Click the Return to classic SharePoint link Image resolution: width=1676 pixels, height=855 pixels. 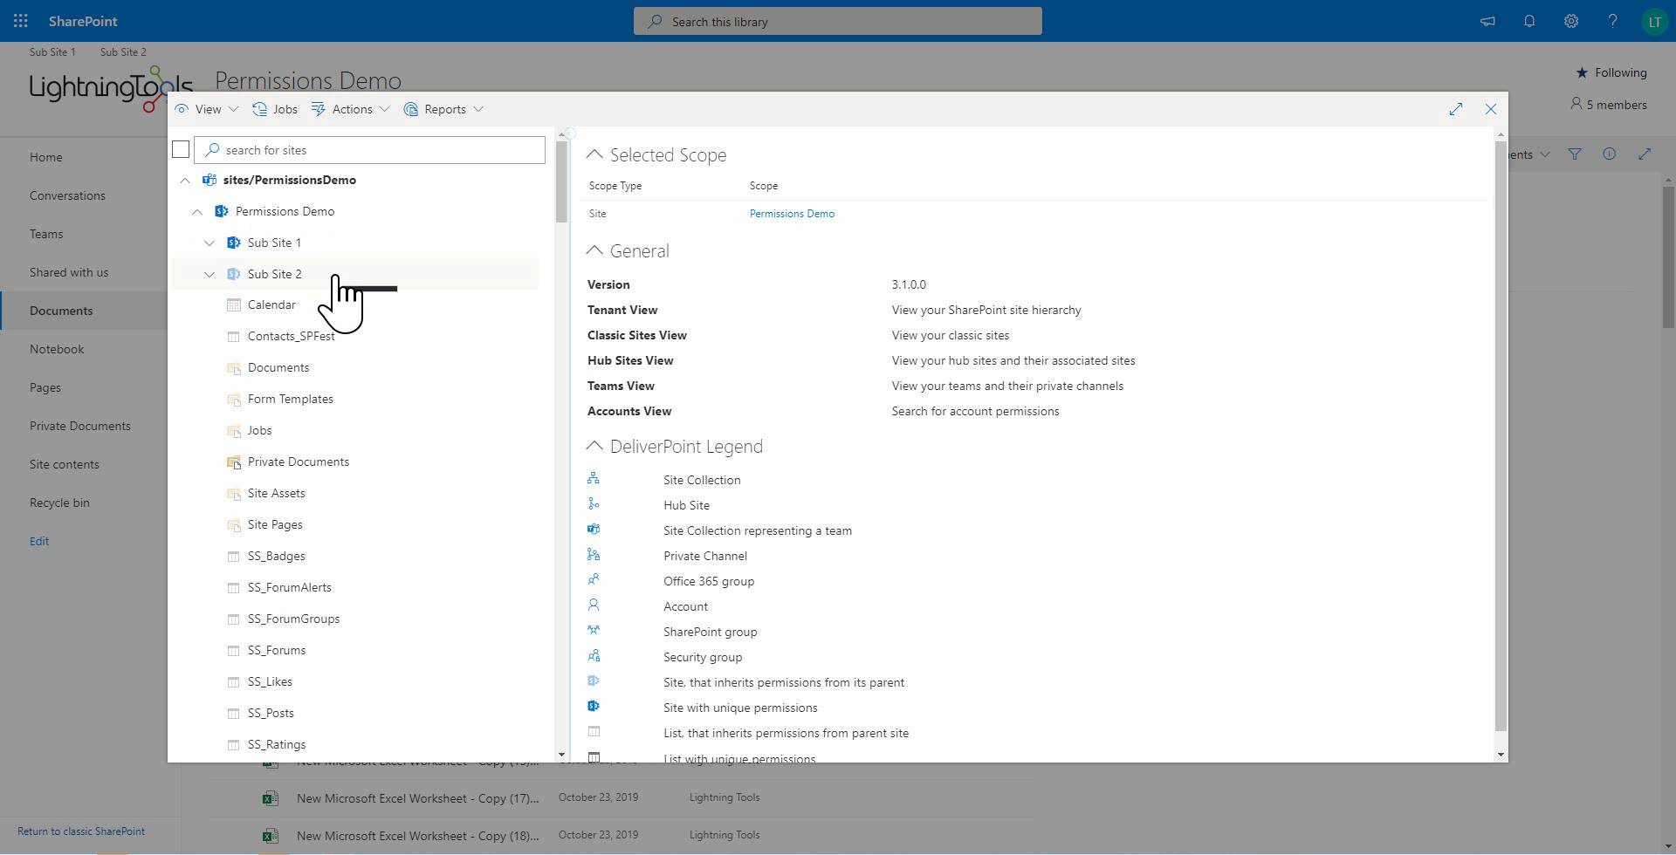[81, 831]
